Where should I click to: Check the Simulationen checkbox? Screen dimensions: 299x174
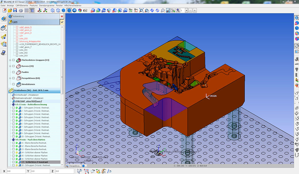13,84
